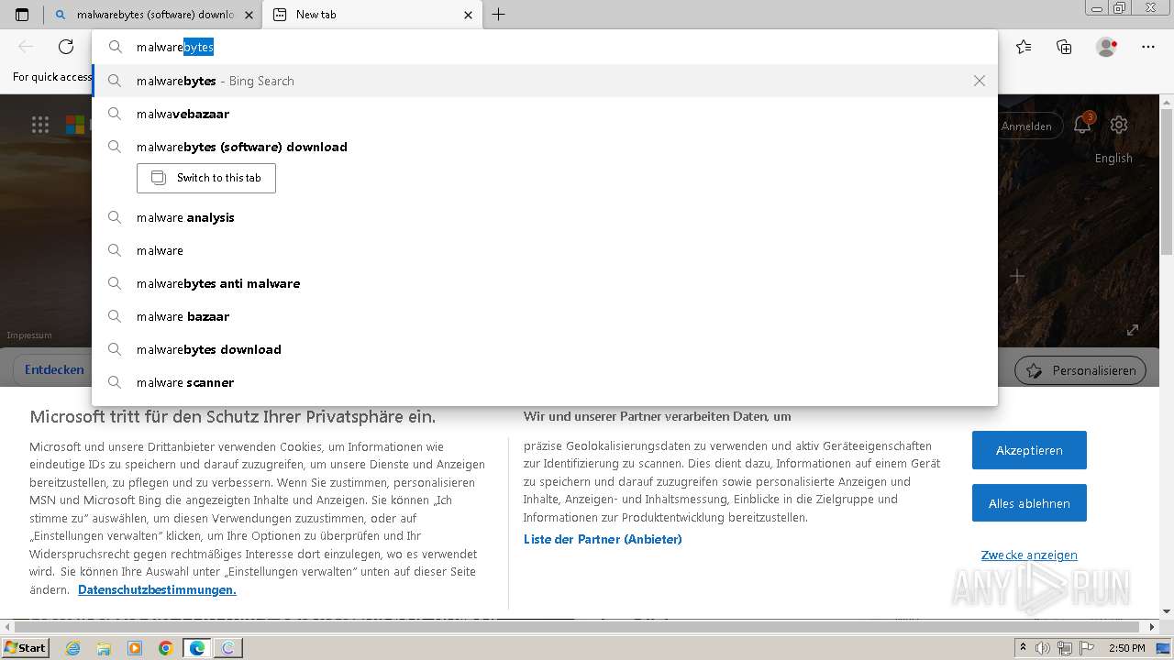Click the English language label
Viewport: 1174px width, 660px height.
coord(1113,158)
